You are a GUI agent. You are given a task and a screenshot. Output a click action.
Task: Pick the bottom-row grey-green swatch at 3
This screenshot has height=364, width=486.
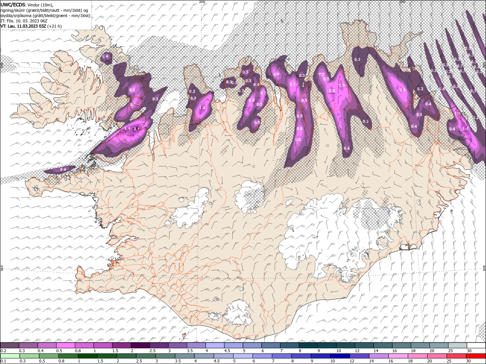click(165, 356)
